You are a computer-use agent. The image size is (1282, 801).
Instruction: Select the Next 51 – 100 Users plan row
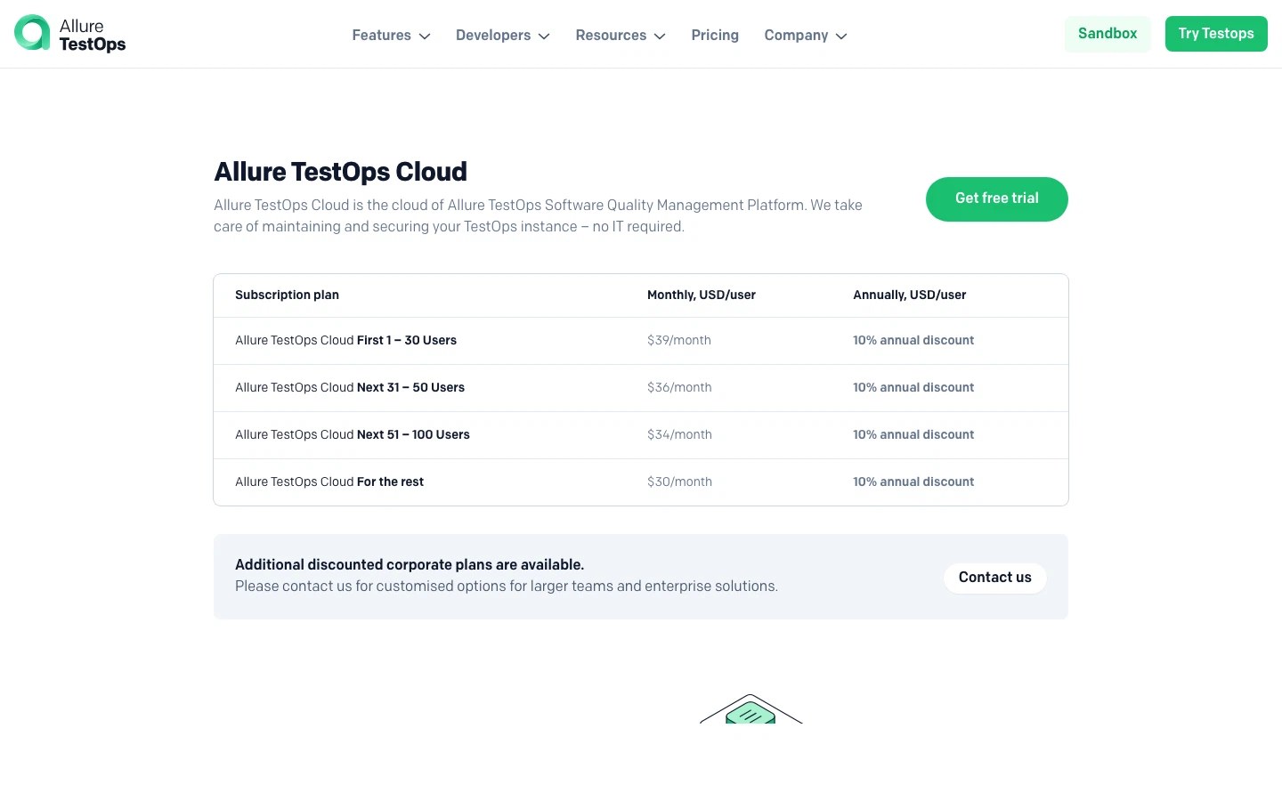point(353,435)
